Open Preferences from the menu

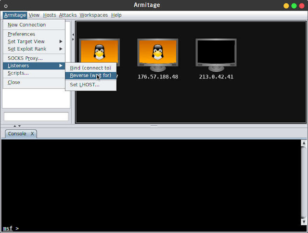click(x=34, y=34)
